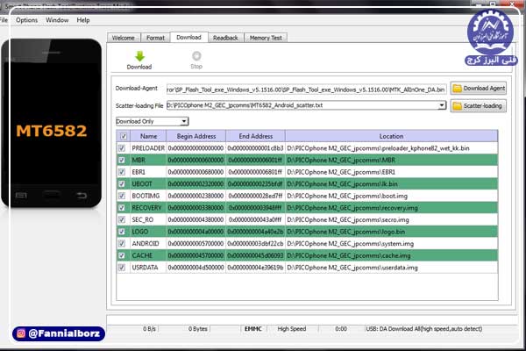
Task: Click the Name column header
Action: pos(149,136)
